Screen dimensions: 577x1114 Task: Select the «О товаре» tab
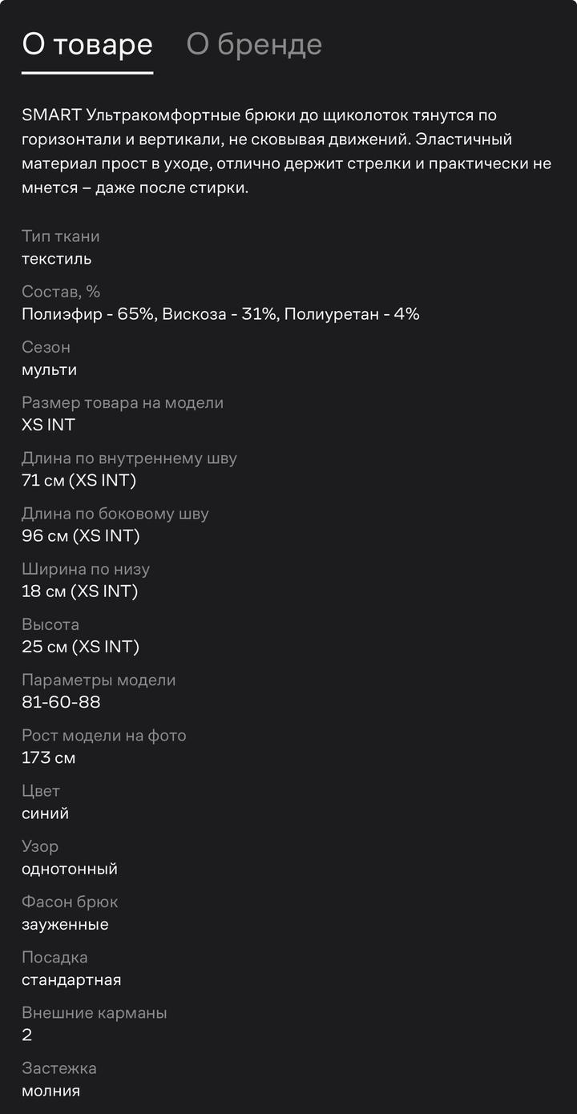tap(87, 45)
